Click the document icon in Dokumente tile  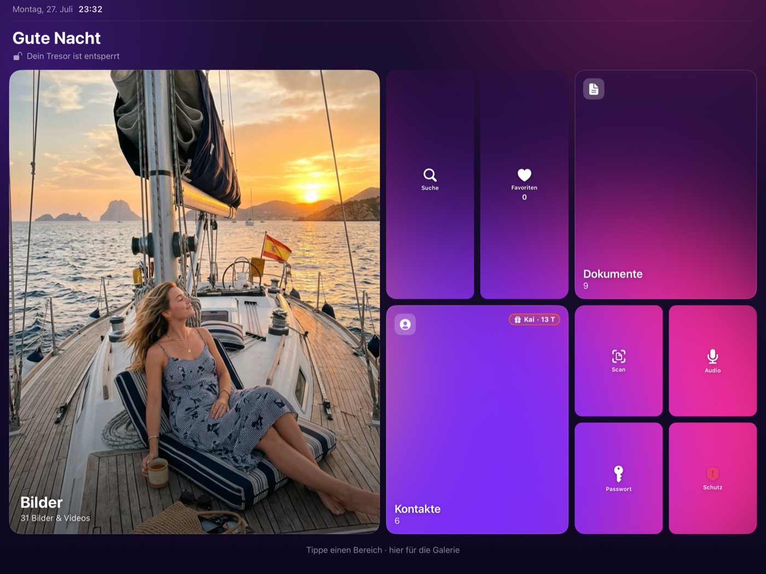(x=594, y=89)
